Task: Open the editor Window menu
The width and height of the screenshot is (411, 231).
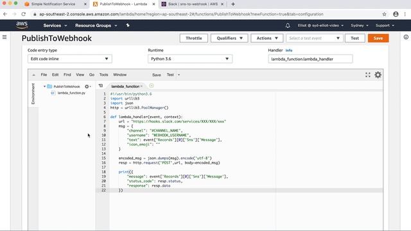Action: [120, 75]
